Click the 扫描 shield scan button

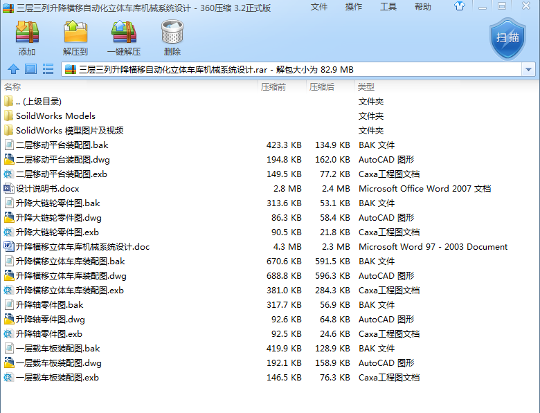[507, 39]
